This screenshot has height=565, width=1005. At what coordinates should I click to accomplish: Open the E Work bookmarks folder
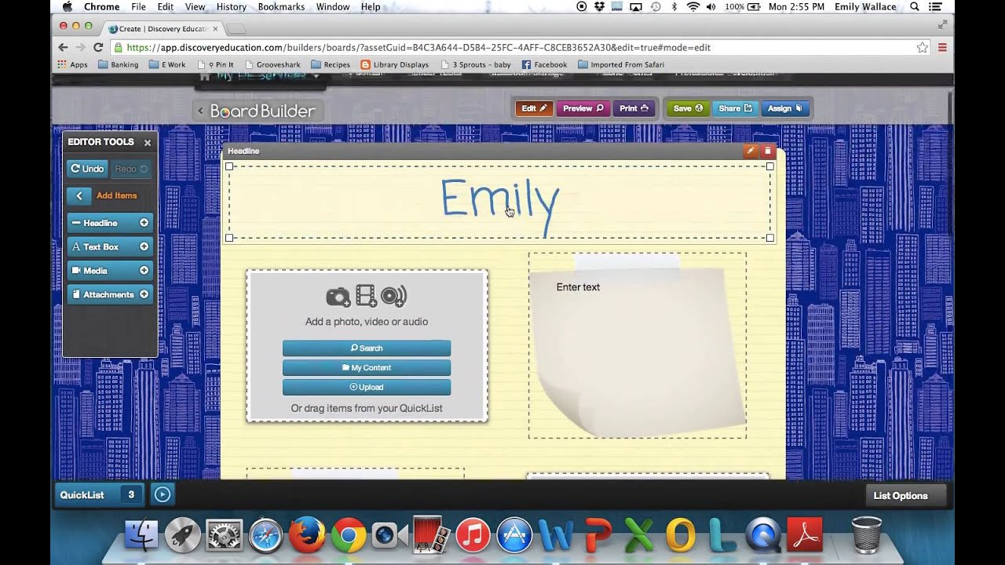[x=167, y=64]
